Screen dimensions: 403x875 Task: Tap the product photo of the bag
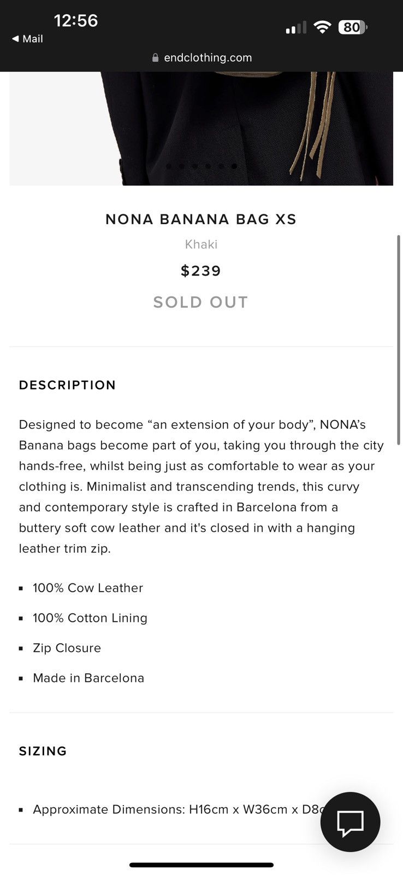tap(201, 129)
